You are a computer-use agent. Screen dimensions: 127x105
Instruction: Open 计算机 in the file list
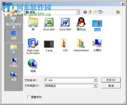point(97,45)
